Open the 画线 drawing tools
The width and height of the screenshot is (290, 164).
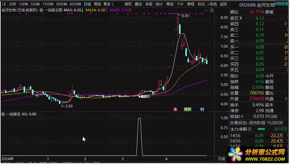(170, 4)
